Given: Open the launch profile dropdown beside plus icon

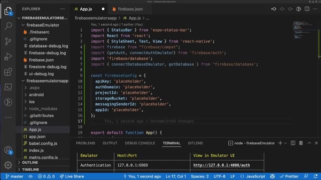Looking at the screenshot, I should coord(285,143).
